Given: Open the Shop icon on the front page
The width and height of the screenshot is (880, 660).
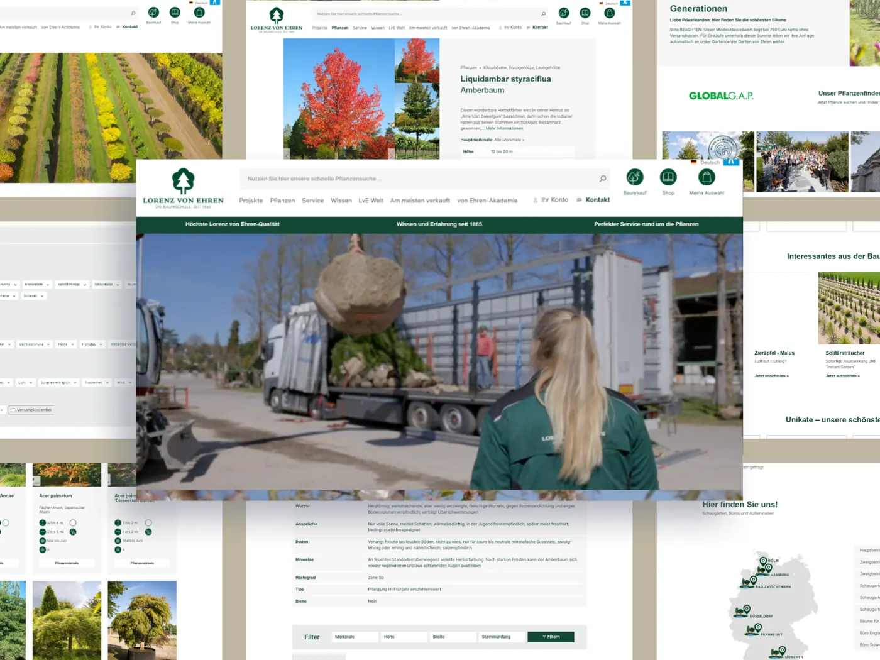Looking at the screenshot, I should (668, 177).
